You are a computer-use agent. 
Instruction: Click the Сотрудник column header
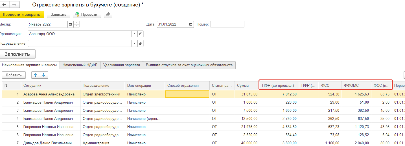(51, 86)
